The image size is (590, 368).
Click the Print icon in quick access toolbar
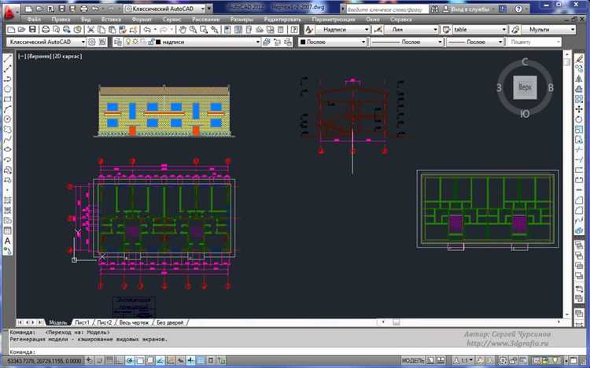click(83, 9)
